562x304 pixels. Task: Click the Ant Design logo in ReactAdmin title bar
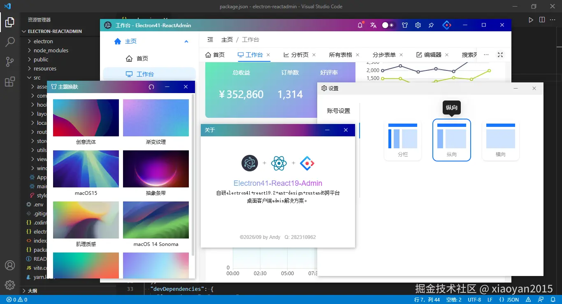click(447, 25)
